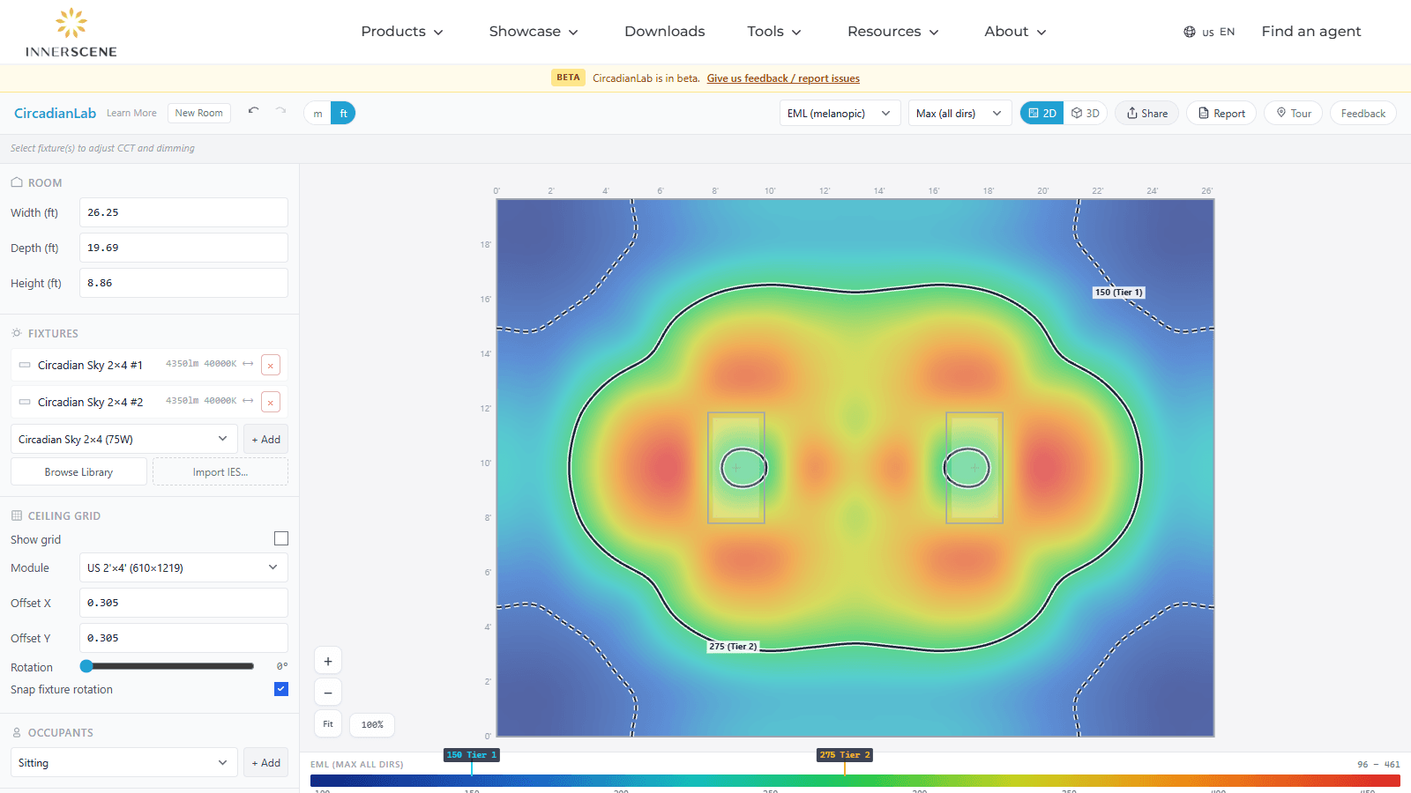Open Give us feedback / report issues link
This screenshot has width=1411, height=793.
click(x=783, y=78)
